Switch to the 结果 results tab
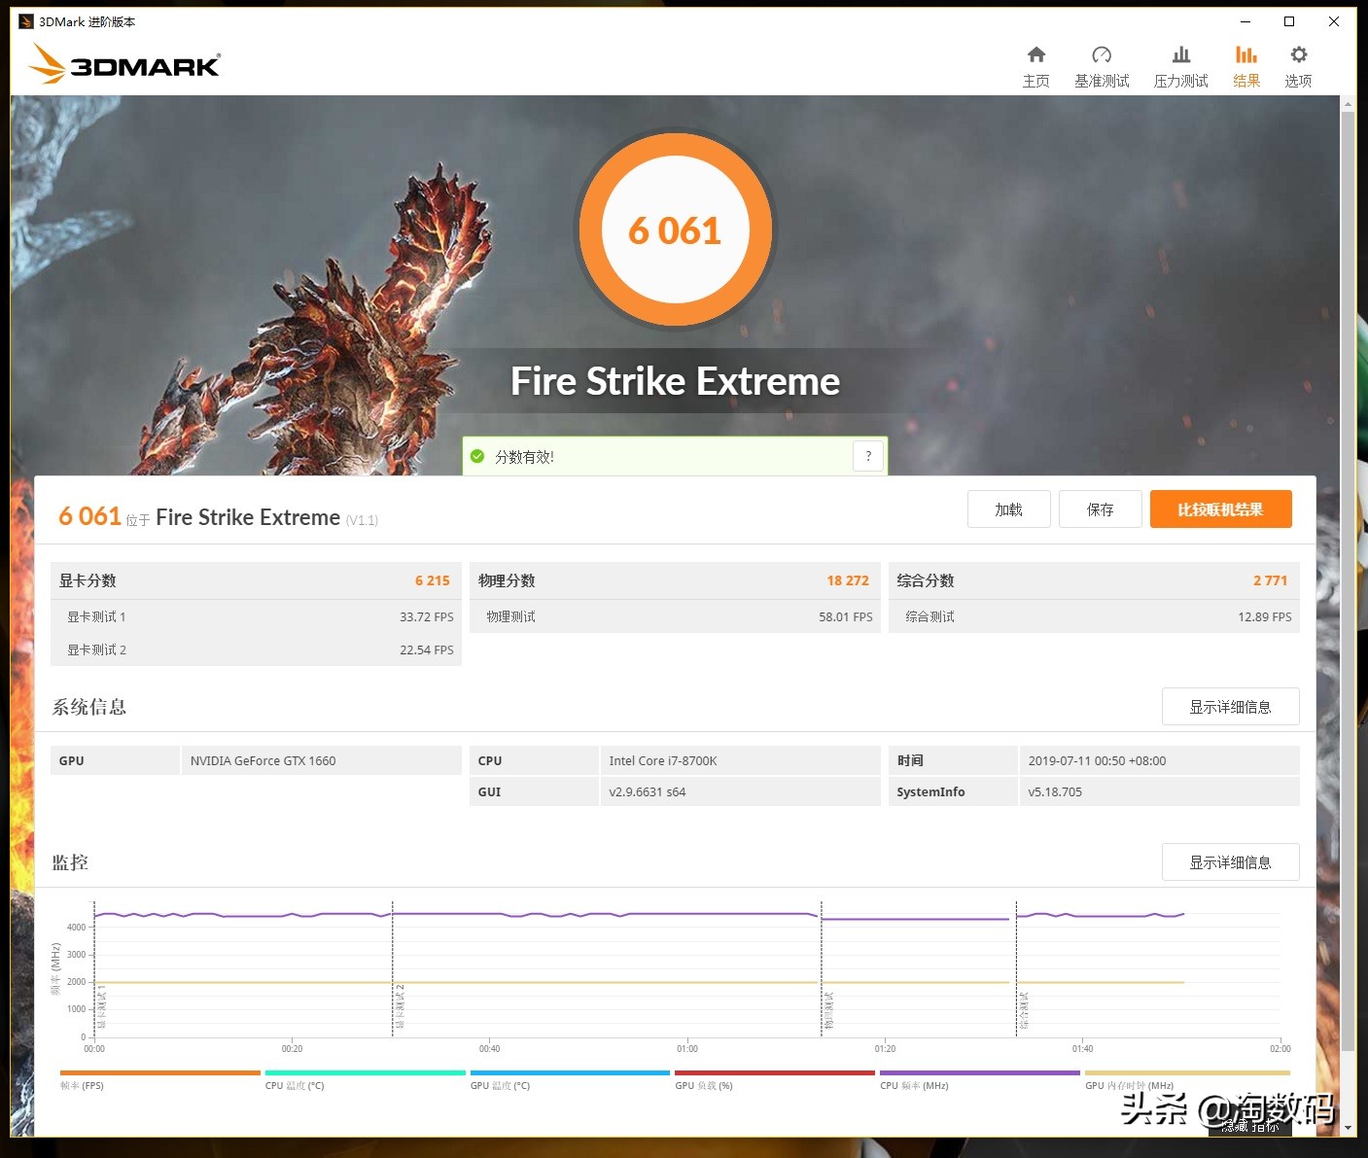This screenshot has height=1158, width=1368. pyautogui.click(x=1245, y=64)
